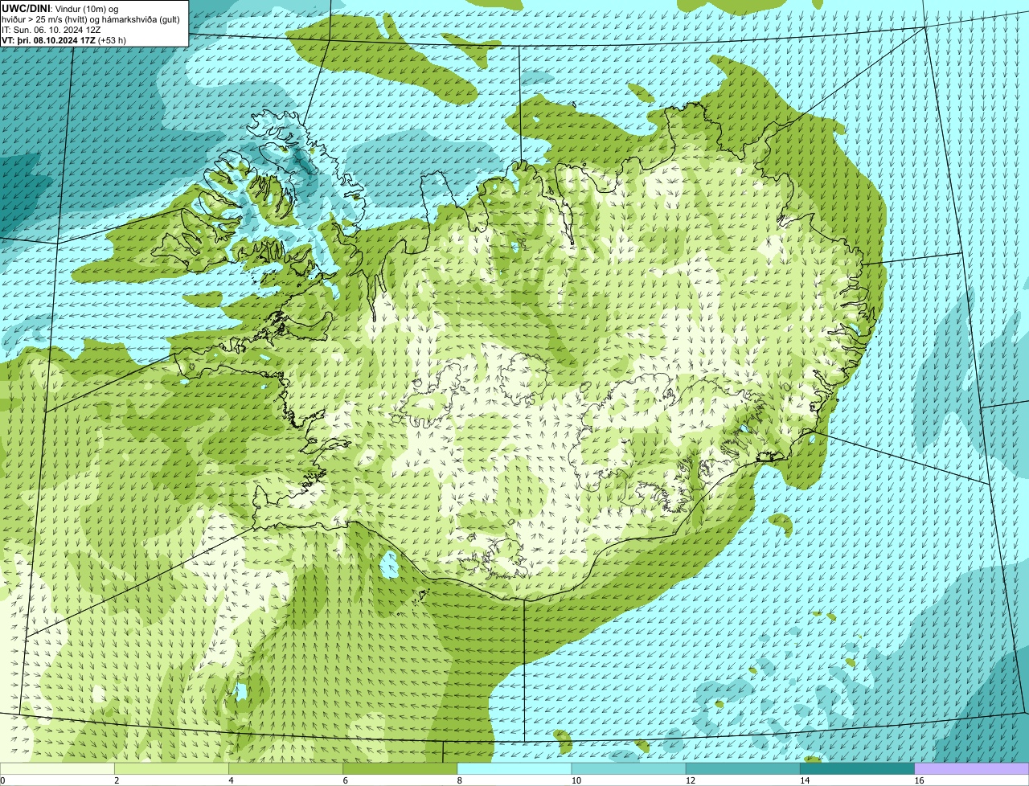Click the 12–14 teal legend swatch
The width and height of the screenshot is (1029, 786).
click(743, 769)
